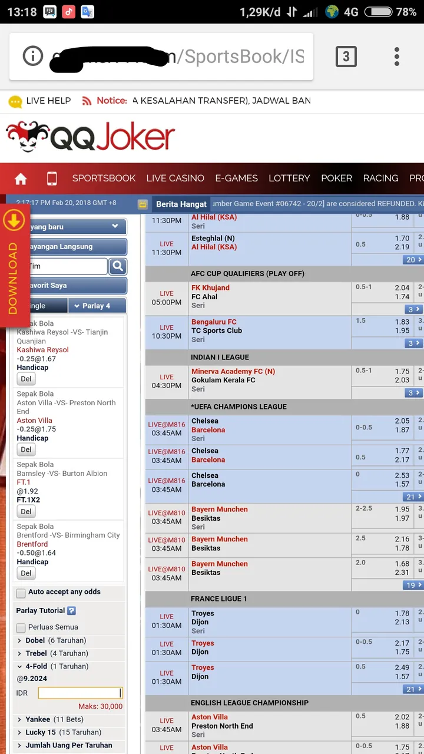Select Chelsea odds 2.05 at handicap 0-0.5
The height and width of the screenshot is (754, 424).
click(402, 421)
